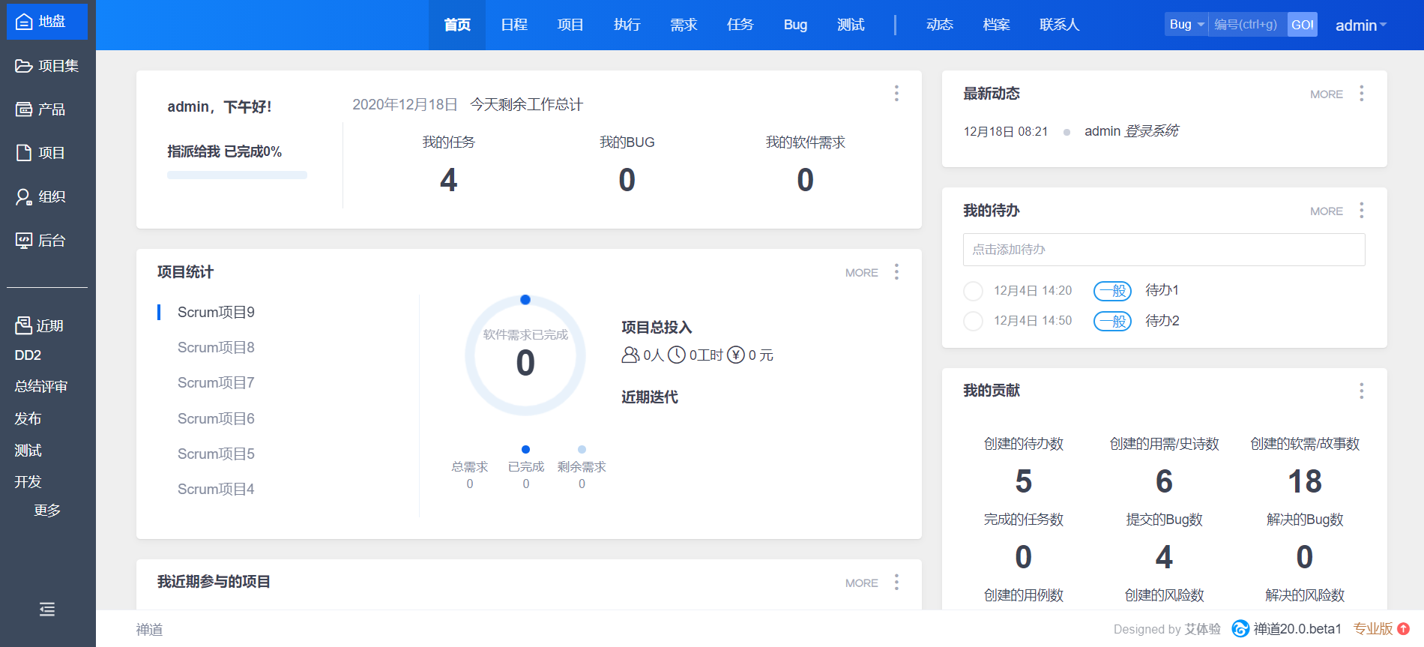Click the 指派给我 completion progress bar
1424x647 pixels.
237,175
